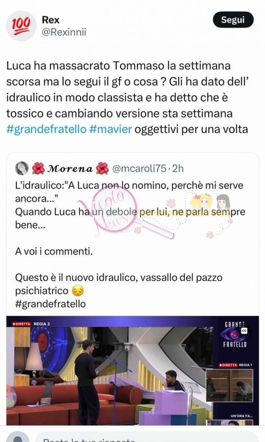Click the dark-haired cartoon girl sticker

coord(223,202)
